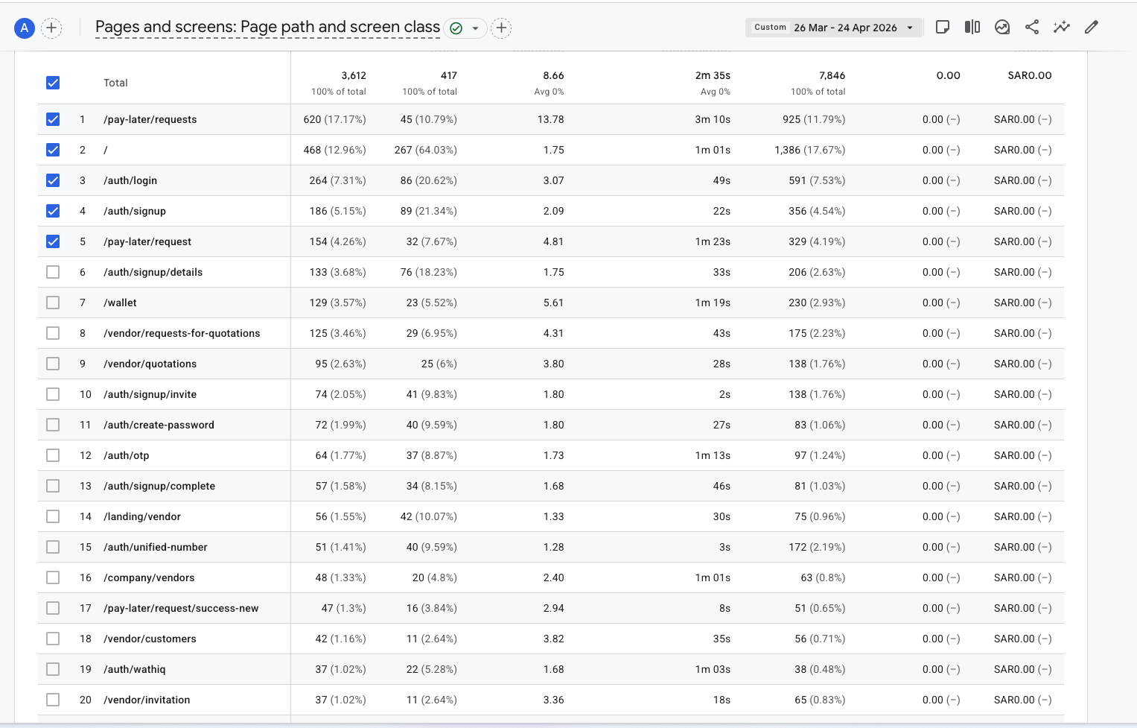
Task: Select the /auth/signup/invite row checkbox
Action: [53, 394]
